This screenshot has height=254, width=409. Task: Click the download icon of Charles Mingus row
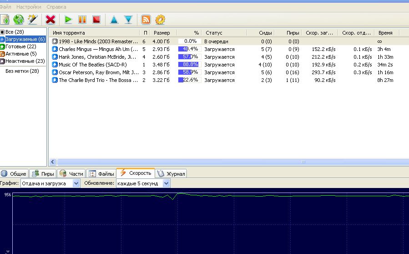pyautogui.click(x=55, y=49)
